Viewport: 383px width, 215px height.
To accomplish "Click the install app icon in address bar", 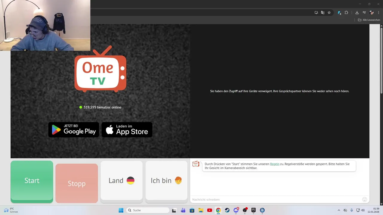I will click(x=316, y=13).
